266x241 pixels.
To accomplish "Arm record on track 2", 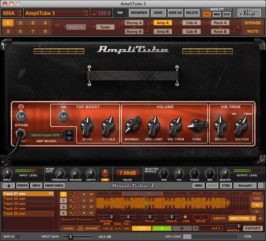I will (77, 200).
